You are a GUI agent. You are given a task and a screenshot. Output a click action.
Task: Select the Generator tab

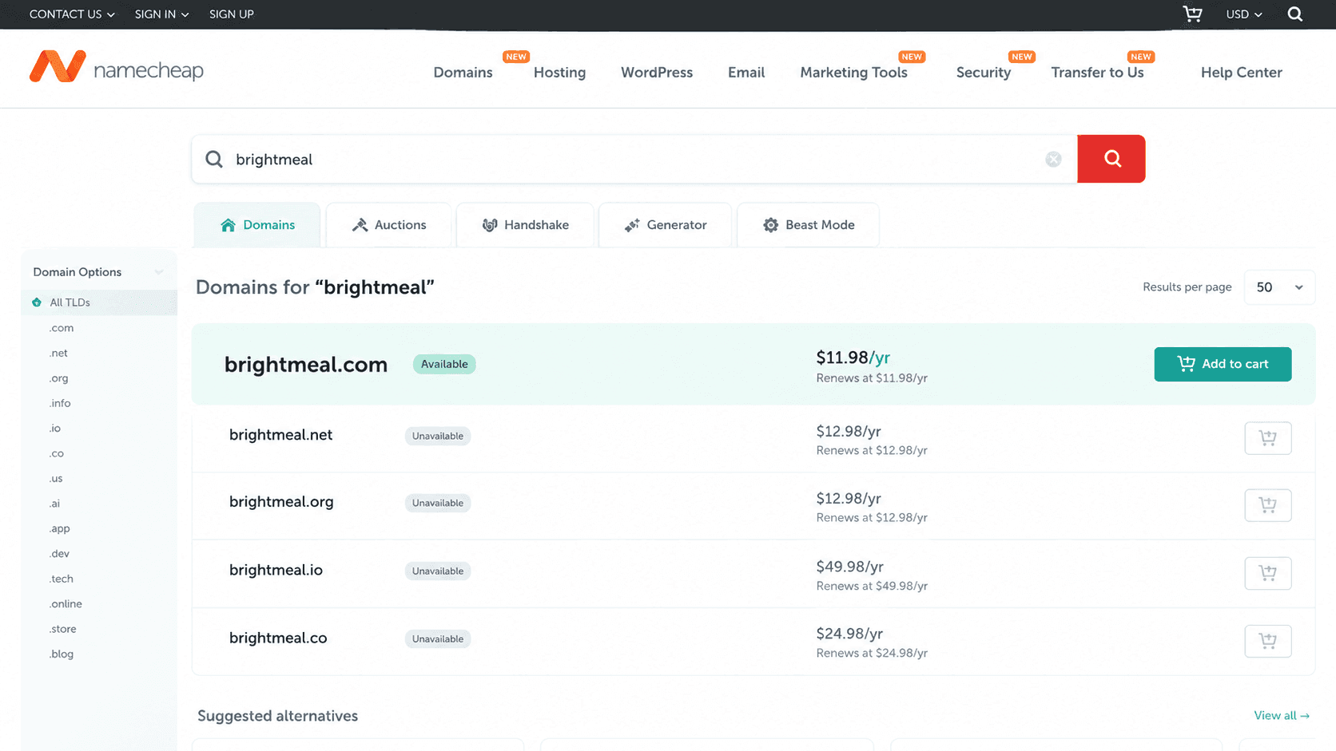pyautogui.click(x=665, y=225)
